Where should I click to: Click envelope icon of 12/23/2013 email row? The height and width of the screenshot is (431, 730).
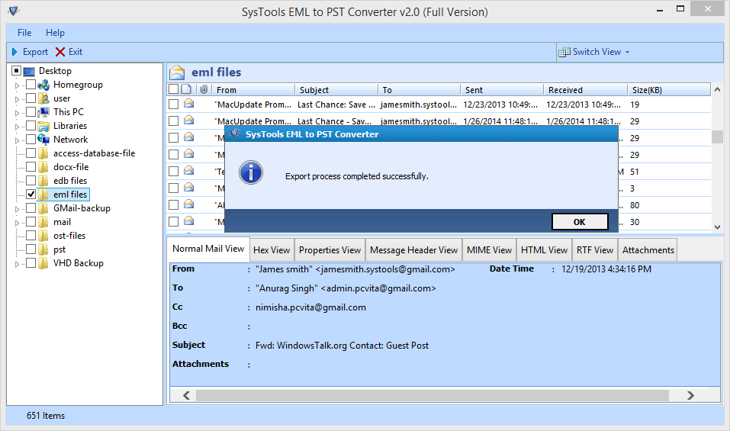pyautogui.click(x=188, y=104)
